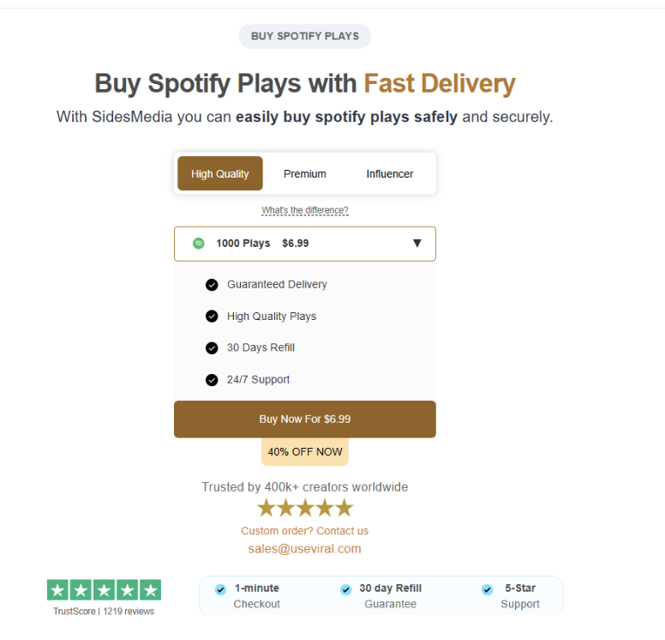Viewport: 665px width, 640px height.
Task: Click the green Trustpilot stars badge
Action: click(x=104, y=590)
